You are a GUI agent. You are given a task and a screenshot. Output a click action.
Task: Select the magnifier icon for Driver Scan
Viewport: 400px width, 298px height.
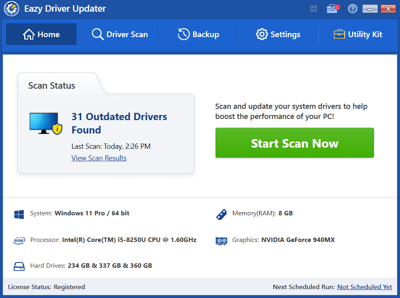(97, 34)
